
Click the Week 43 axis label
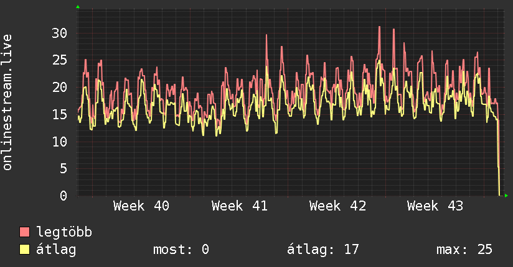pyautogui.click(x=435, y=206)
